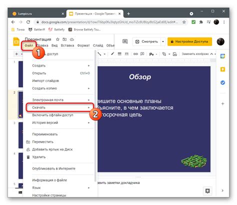Open the Google Keep sidebar icon
This screenshot has height=205, width=237.
click(222, 69)
